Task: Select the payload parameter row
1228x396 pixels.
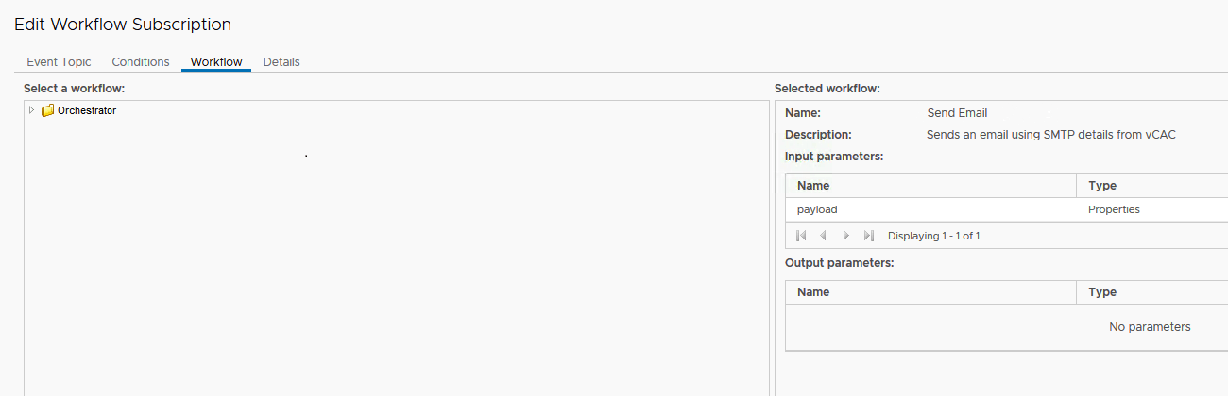Action: [x=1007, y=209]
